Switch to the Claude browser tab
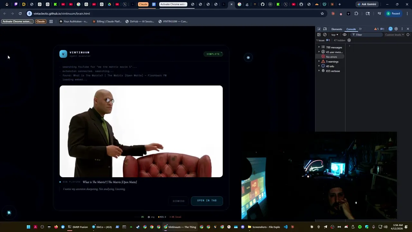The image size is (412, 232). coord(143,4)
